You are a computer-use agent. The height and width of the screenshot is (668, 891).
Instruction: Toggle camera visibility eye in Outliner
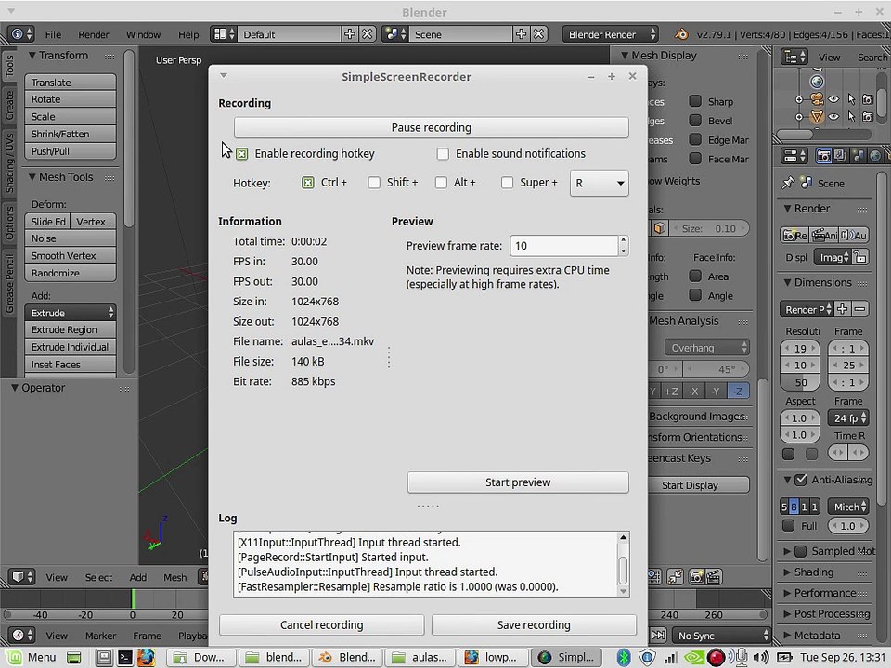tap(833, 99)
